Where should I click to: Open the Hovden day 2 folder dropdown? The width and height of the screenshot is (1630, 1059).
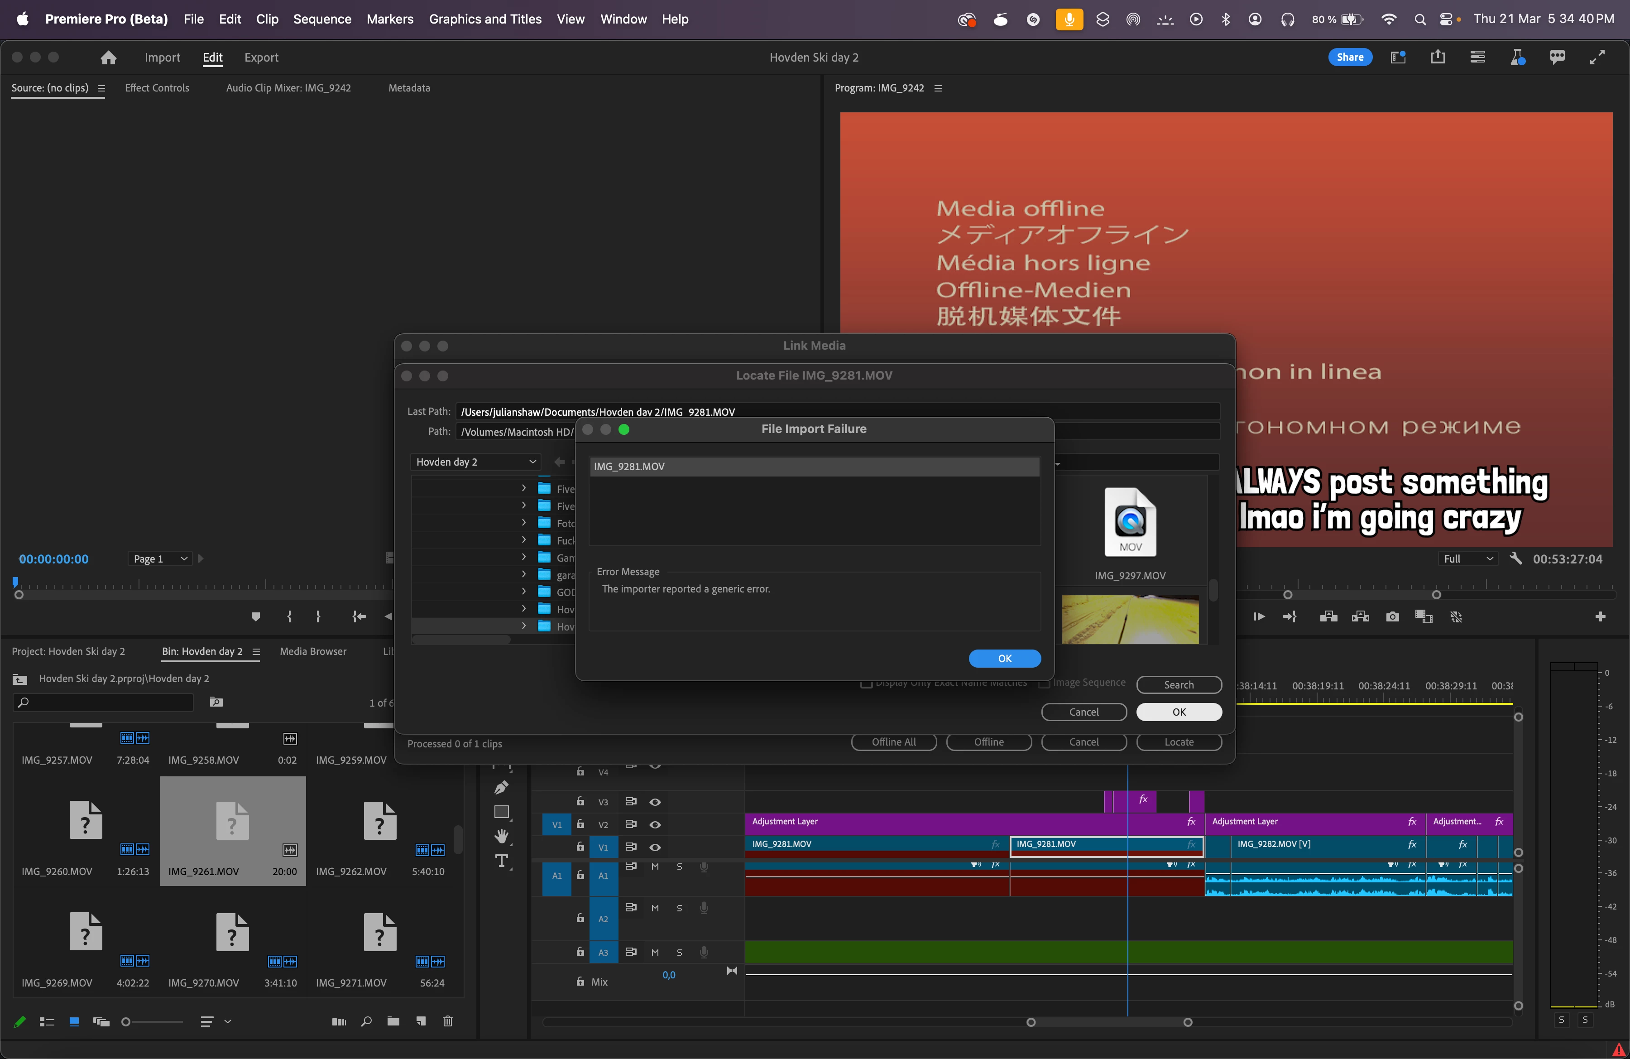click(x=475, y=462)
